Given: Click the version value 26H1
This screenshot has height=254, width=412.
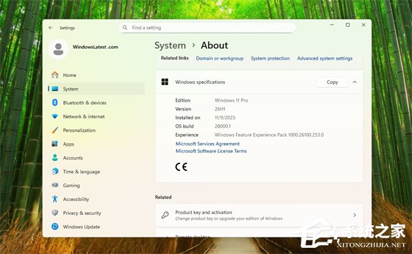Looking at the screenshot, I should pos(220,109).
